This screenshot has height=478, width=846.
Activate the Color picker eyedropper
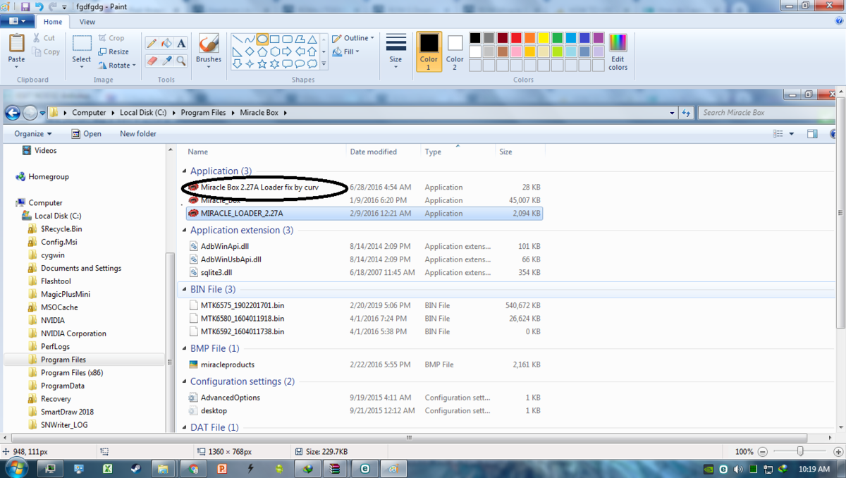[166, 61]
